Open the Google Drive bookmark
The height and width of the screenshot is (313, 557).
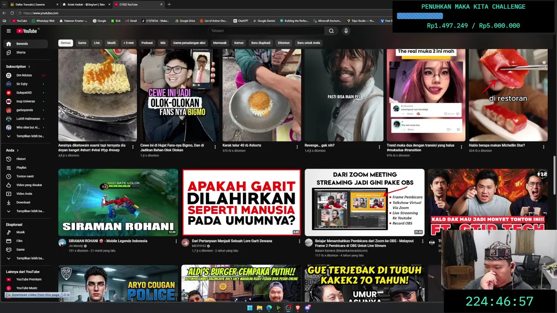pyautogui.click(x=185, y=21)
